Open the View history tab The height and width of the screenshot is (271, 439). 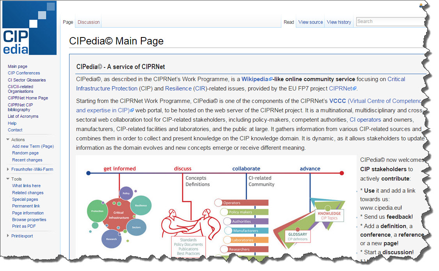[338, 22]
